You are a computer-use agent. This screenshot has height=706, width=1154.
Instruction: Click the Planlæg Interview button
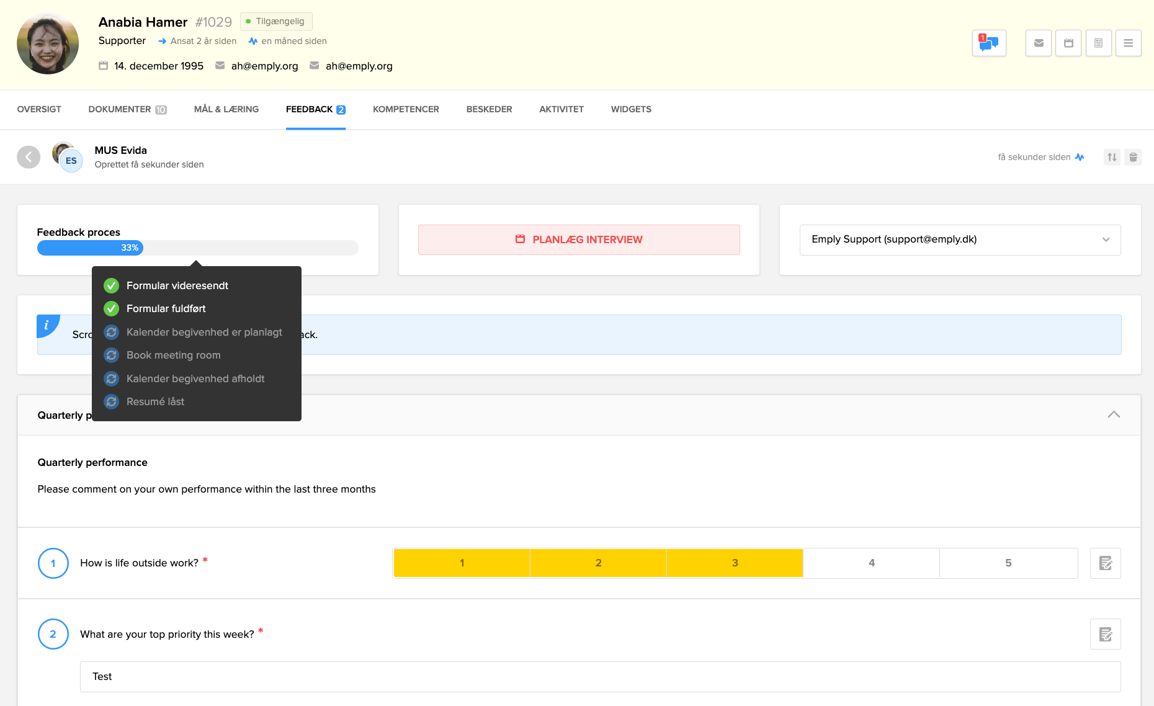click(579, 239)
